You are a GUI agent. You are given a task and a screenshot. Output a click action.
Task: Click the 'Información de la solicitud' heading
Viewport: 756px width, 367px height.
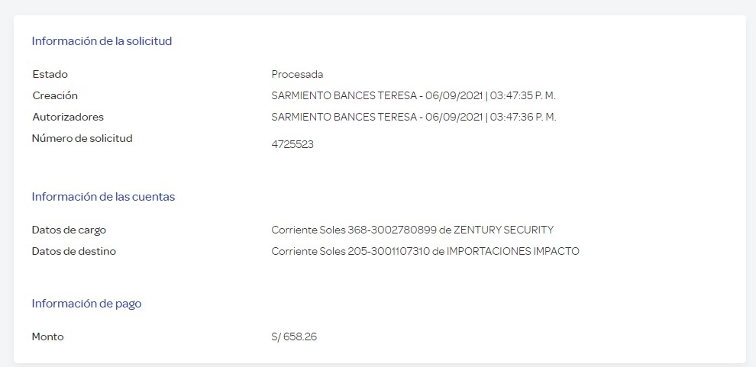click(x=102, y=41)
